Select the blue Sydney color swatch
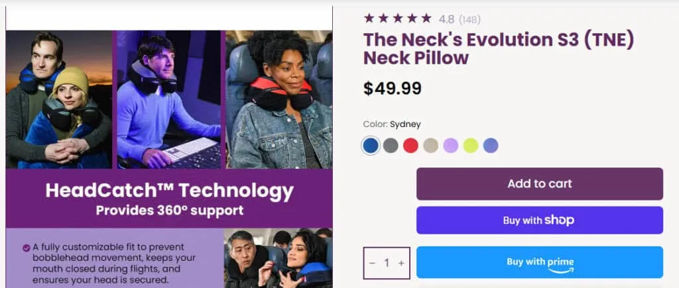This screenshot has width=679, height=288. (370, 146)
